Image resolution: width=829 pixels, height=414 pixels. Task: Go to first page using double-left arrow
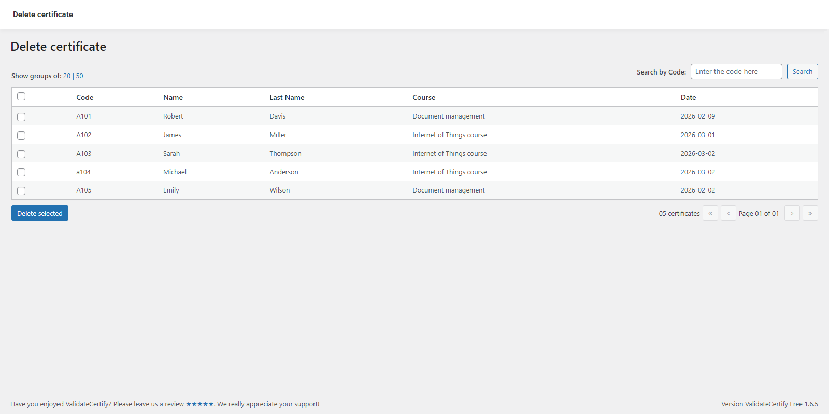pos(710,213)
